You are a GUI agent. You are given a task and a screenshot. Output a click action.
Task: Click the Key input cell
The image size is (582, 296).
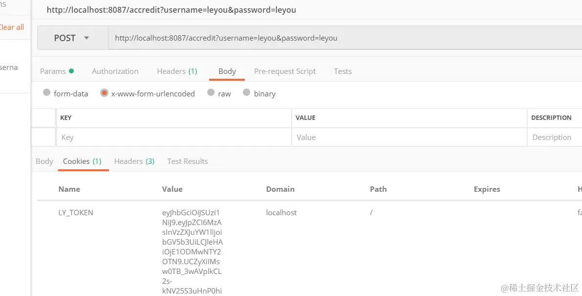(x=173, y=137)
